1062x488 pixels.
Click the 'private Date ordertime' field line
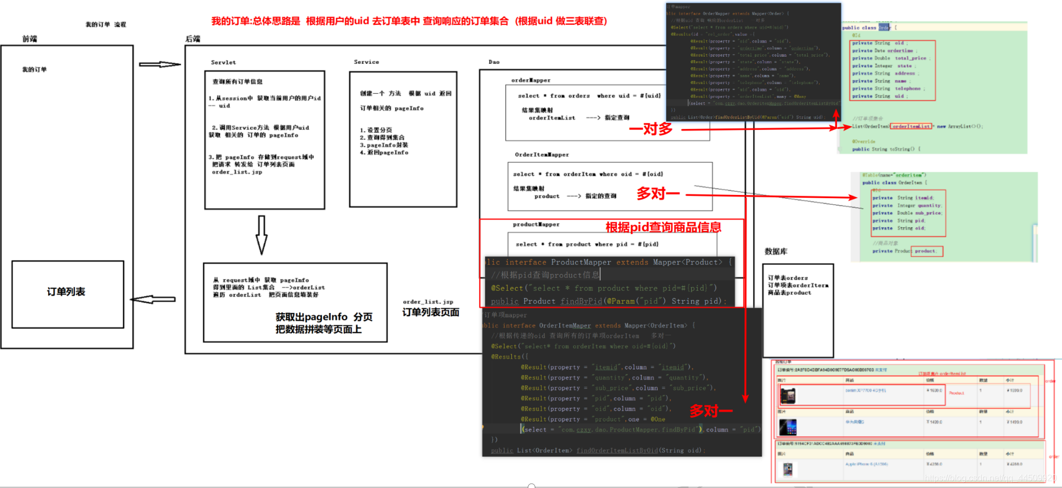click(x=885, y=50)
